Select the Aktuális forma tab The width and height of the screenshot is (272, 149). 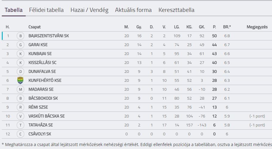point(133,10)
